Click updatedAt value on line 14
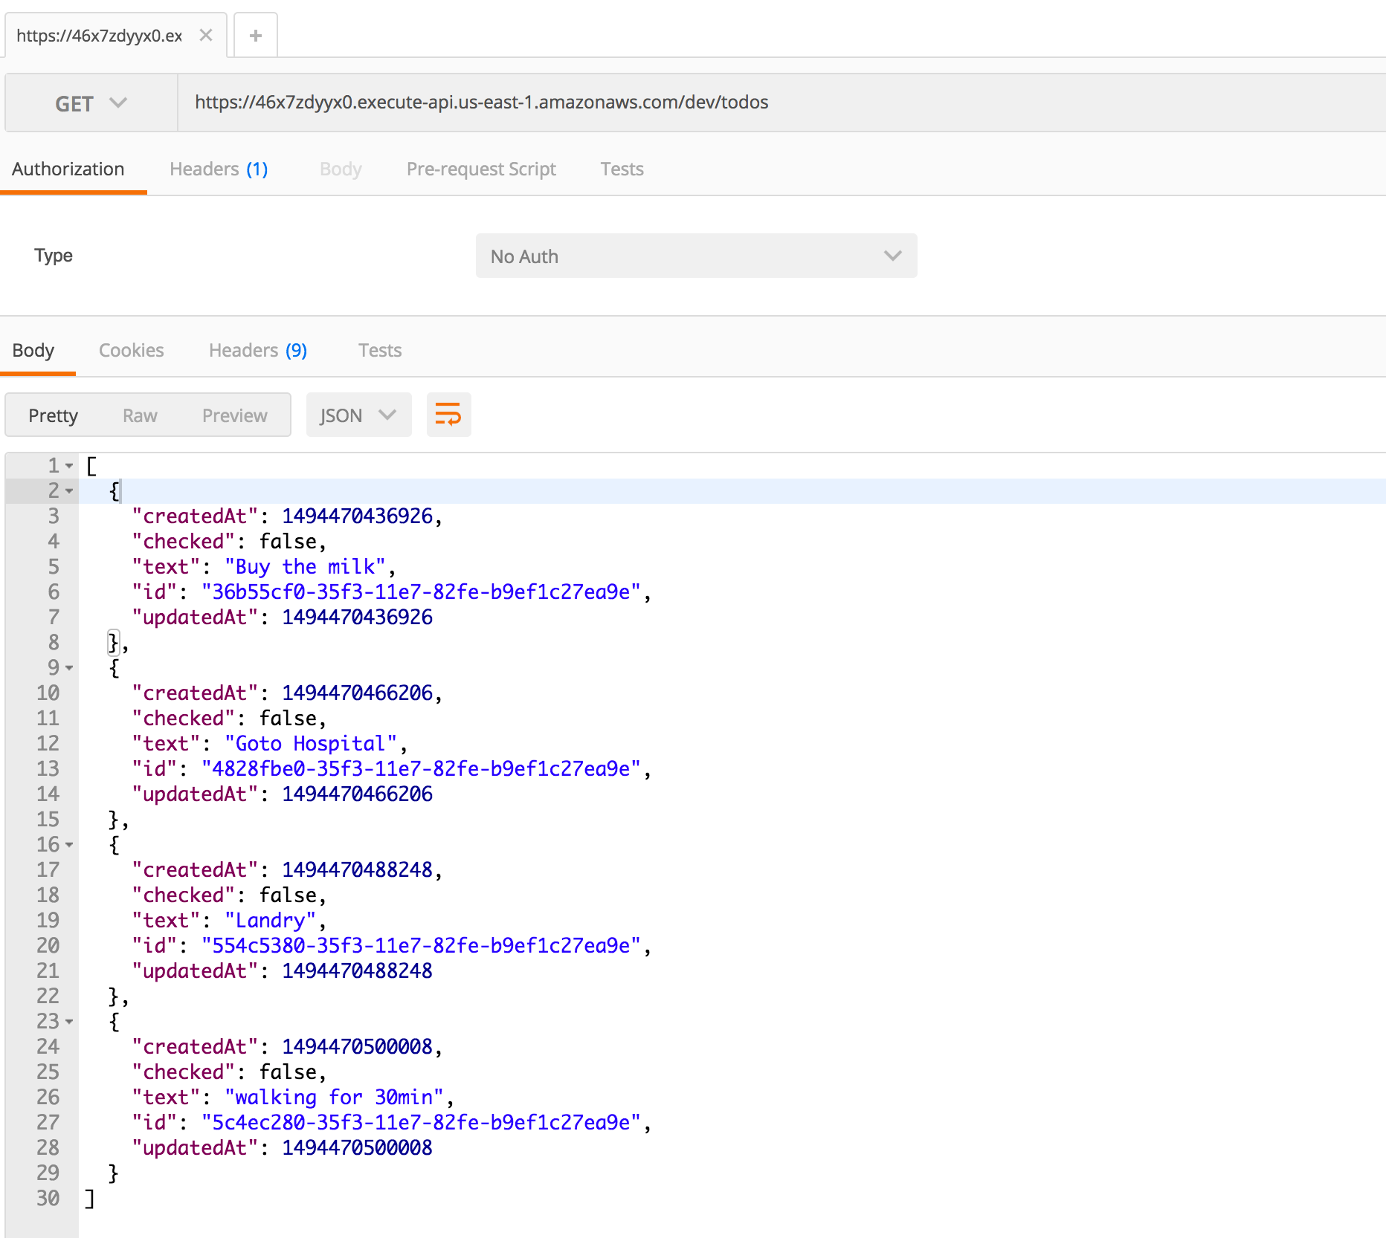Viewport: 1386px width, 1238px height. 357,794
